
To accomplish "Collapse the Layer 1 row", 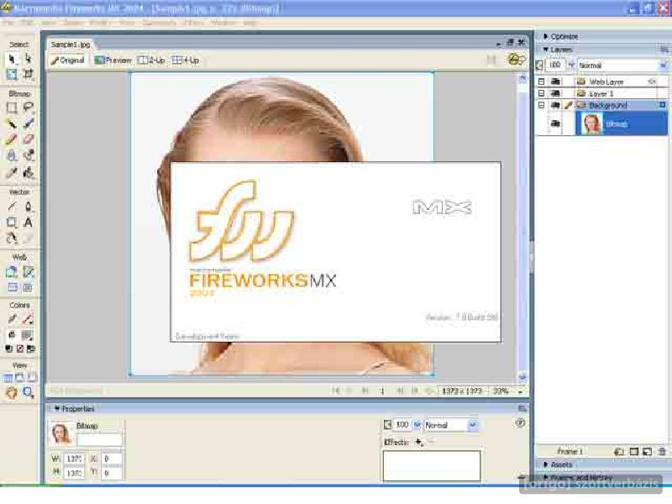I will coord(541,93).
